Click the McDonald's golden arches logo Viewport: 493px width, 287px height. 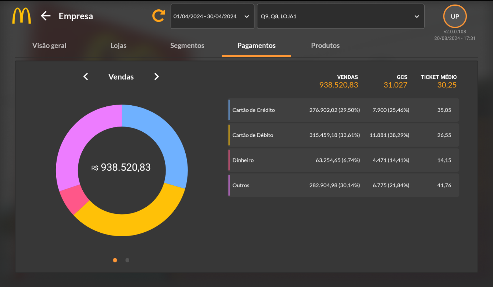pyautogui.click(x=21, y=16)
